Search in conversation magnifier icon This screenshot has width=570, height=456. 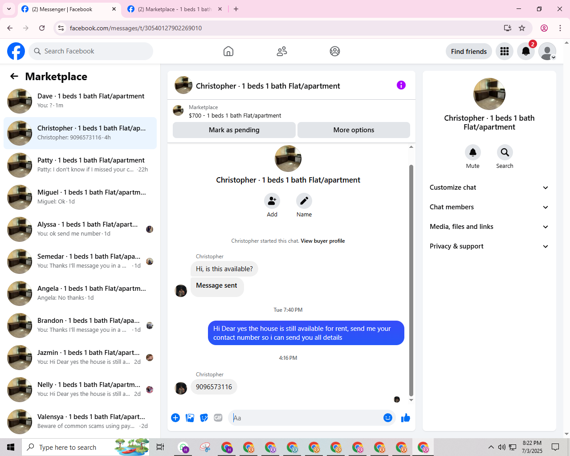coord(505,152)
